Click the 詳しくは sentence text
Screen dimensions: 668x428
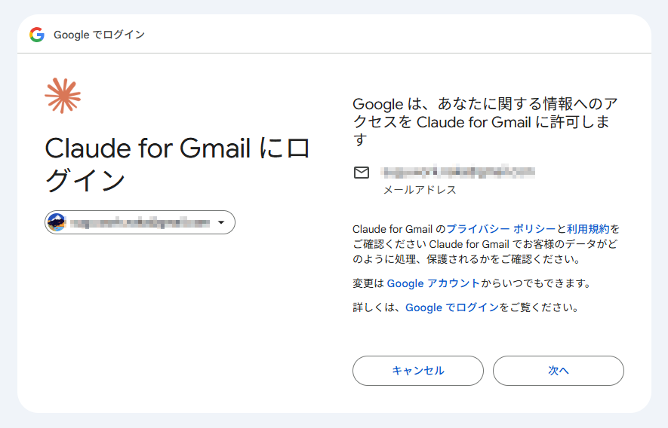click(x=466, y=307)
